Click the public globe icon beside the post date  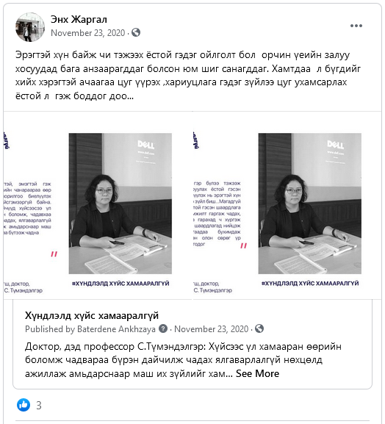(136, 33)
